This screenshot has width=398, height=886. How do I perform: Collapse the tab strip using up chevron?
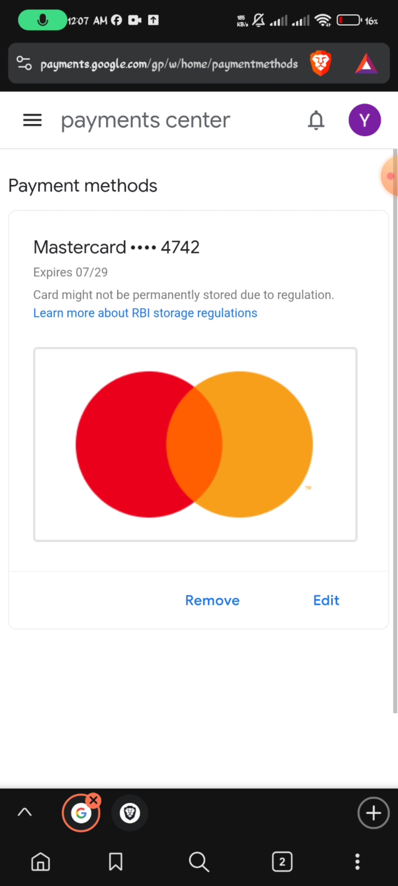click(x=25, y=812)
